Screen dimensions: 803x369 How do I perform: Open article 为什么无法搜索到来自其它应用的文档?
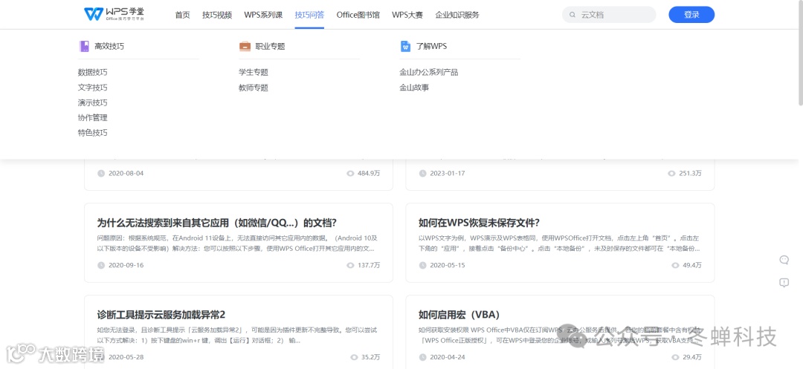click(x=216, y=223)
